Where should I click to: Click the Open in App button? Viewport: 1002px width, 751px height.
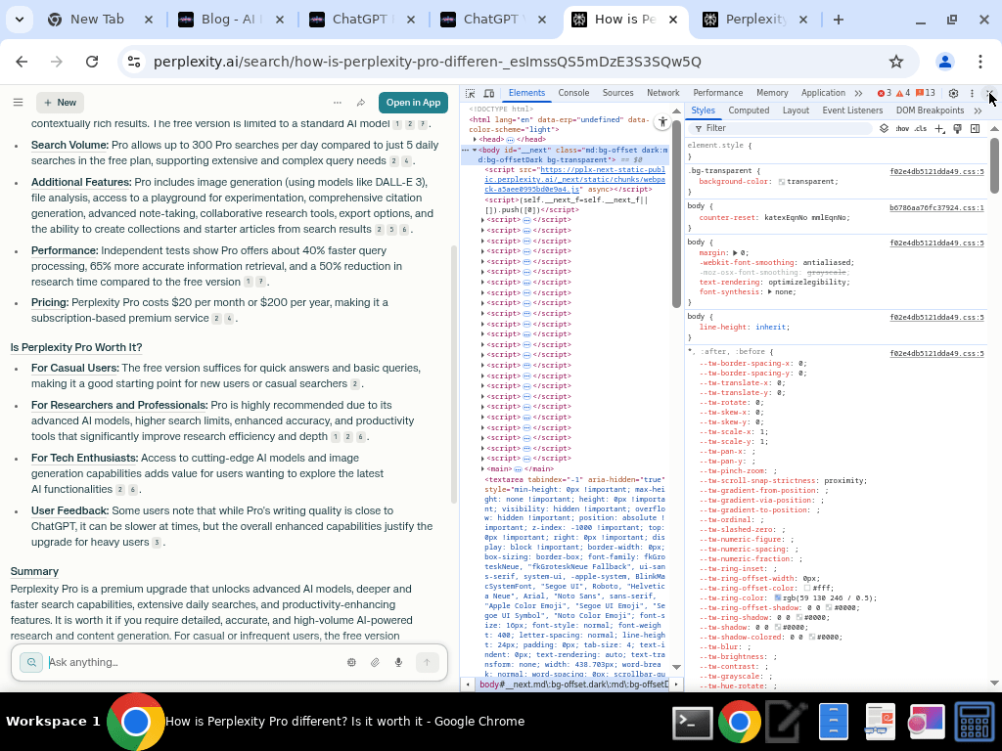(414, 102)
